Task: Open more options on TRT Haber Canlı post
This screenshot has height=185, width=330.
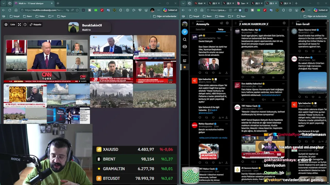Action: (283, 106)
